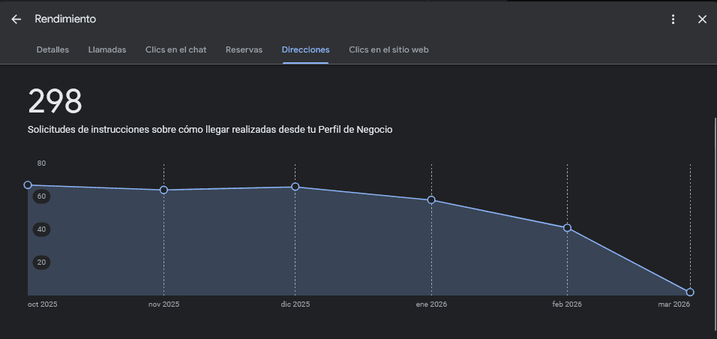Select the nov 2025 data point

tap(163, 190)
